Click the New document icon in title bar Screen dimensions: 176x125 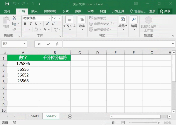[32, 3]
